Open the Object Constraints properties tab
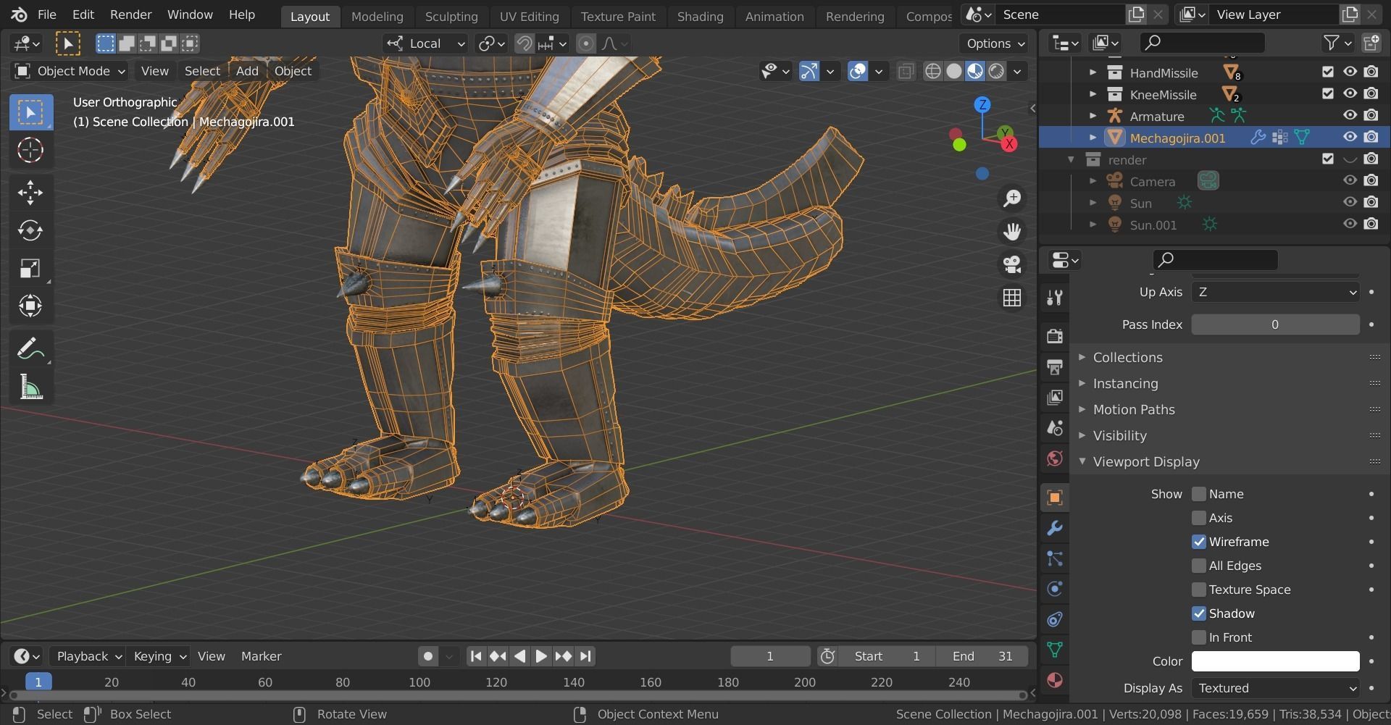This screenshot has width=1391, height=725. tap(1055, 619)
